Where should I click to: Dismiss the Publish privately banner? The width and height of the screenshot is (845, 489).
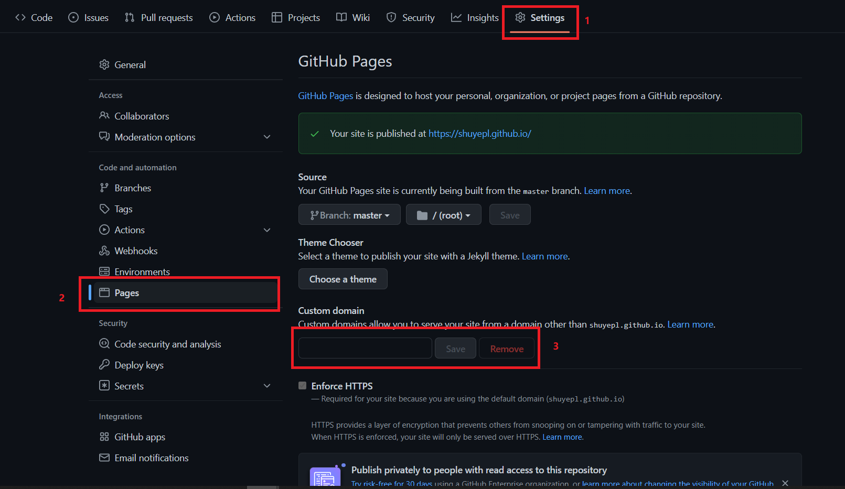point(785,483)
